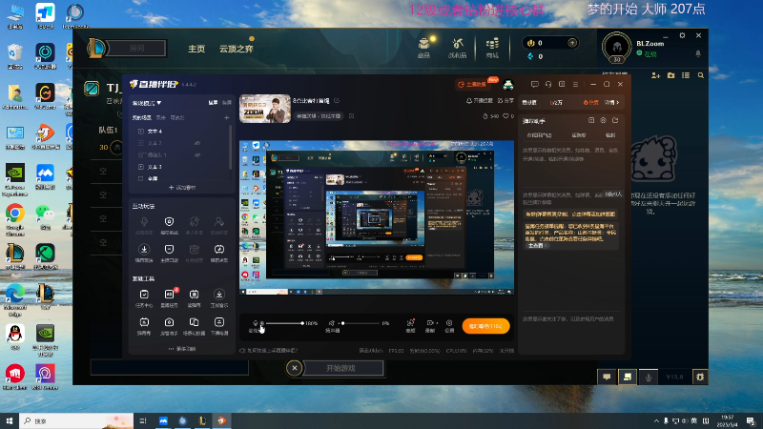Click 开播提醒 go-live reminder
The image size is (763, 429).
[x=480, y=101]
